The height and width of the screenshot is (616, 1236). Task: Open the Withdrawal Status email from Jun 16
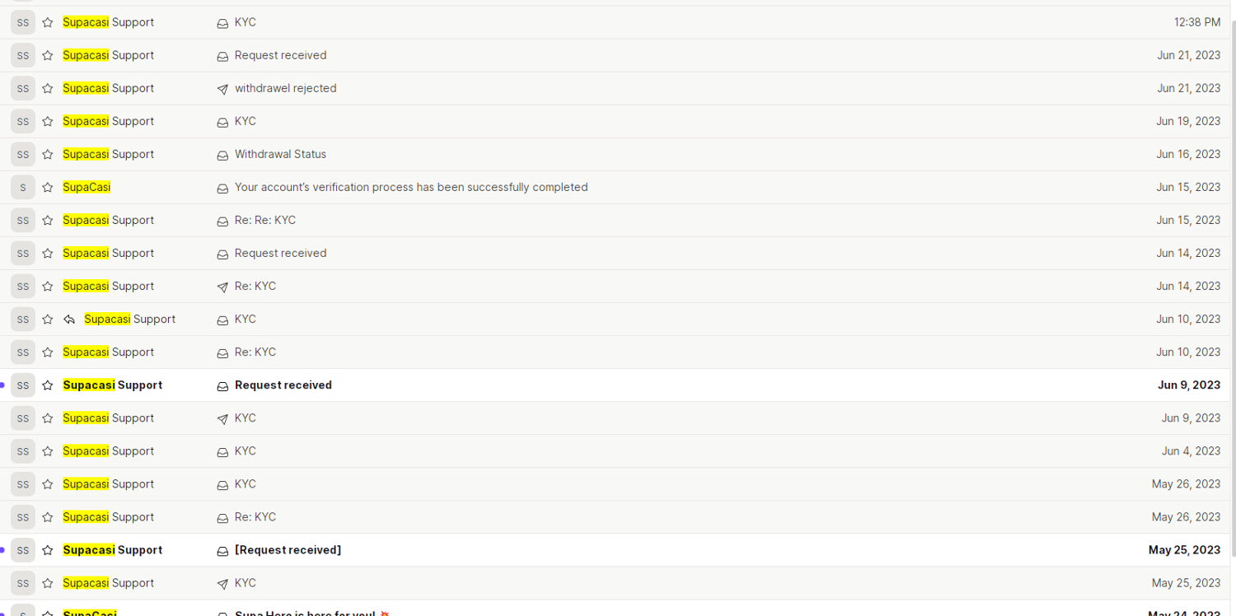pyautogui.click(x=280, y=154)
